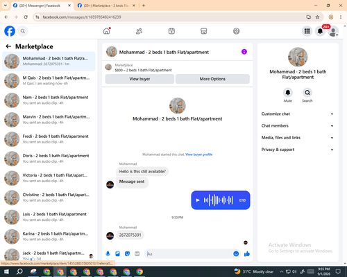This screenshot has height=277, width=347.
Task: Click the back arrow next to Marketplace
Action: click(8, 46)
